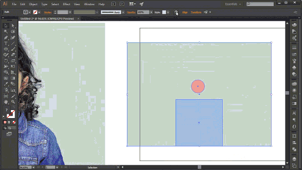Apply None button under fill
The width and height of the screenshot is (302, 170).
pyautogui.click(x=14, y=122)
